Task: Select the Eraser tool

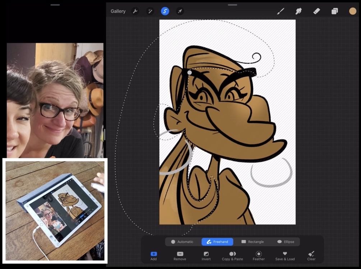Action: coord(316,11)
